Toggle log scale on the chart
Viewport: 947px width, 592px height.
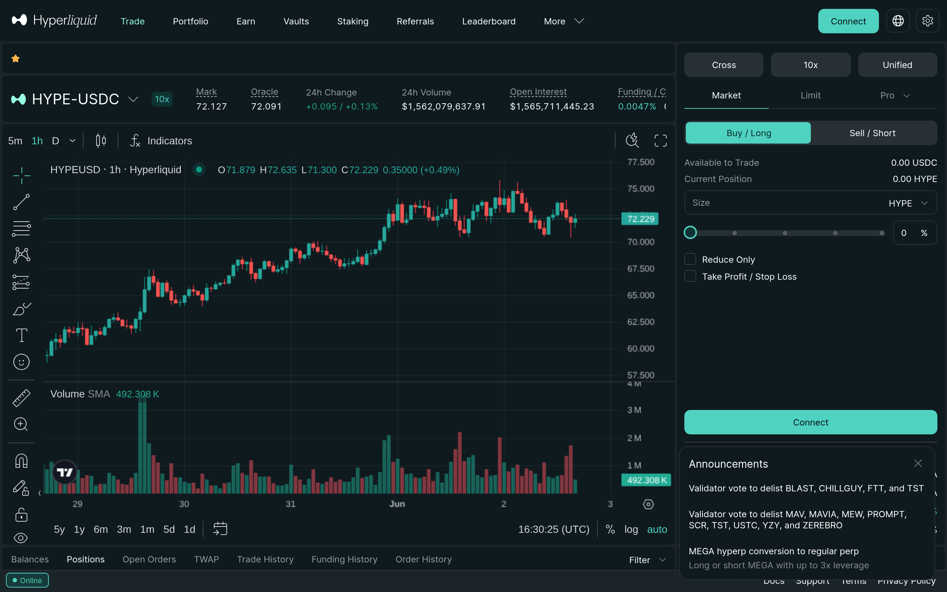(631, 529)
